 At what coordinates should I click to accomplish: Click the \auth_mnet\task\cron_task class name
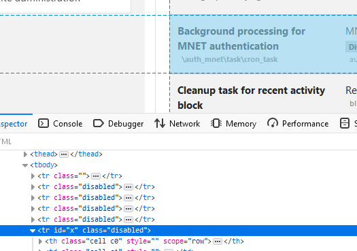click(x=230, y=59)
